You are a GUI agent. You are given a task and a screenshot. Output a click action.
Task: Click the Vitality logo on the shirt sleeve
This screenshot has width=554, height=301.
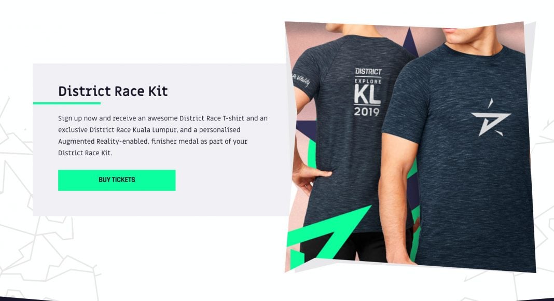pyautogui.click(x=301, y=80)
